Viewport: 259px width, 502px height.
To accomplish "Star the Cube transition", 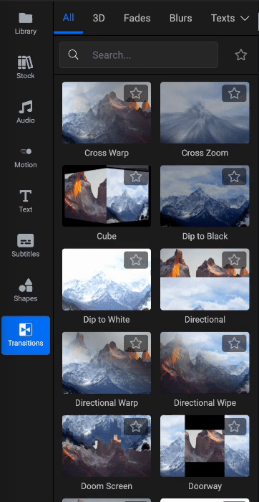I will (136, 176).
